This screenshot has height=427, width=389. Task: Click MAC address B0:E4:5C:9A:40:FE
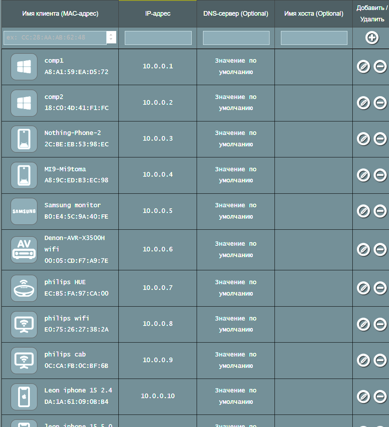(x=76, y=217)
